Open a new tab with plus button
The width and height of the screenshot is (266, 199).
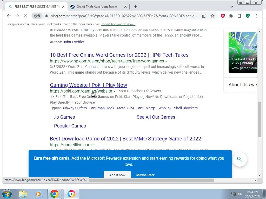(135, 7)
